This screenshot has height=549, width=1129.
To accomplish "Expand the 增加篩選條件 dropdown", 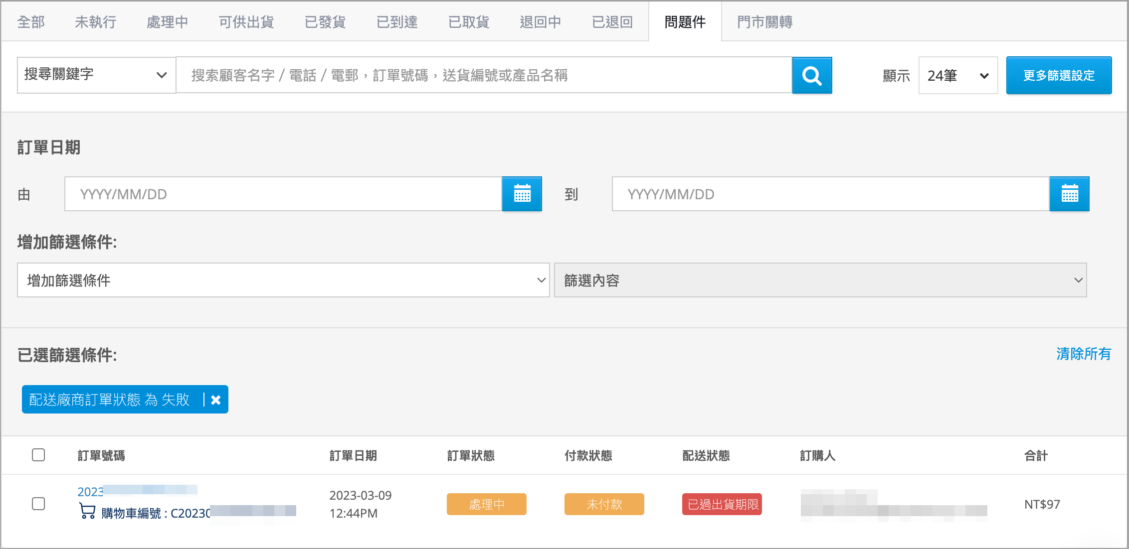I will pos(283,280).
